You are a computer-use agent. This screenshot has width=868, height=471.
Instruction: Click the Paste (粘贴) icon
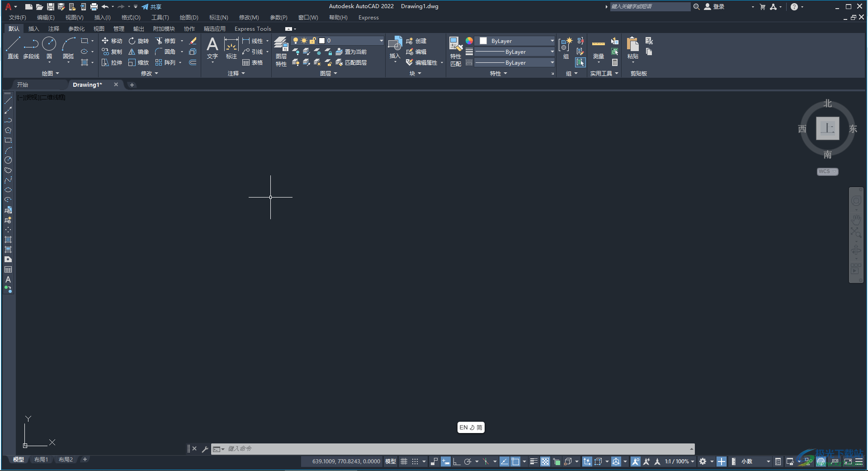(633, 48)
